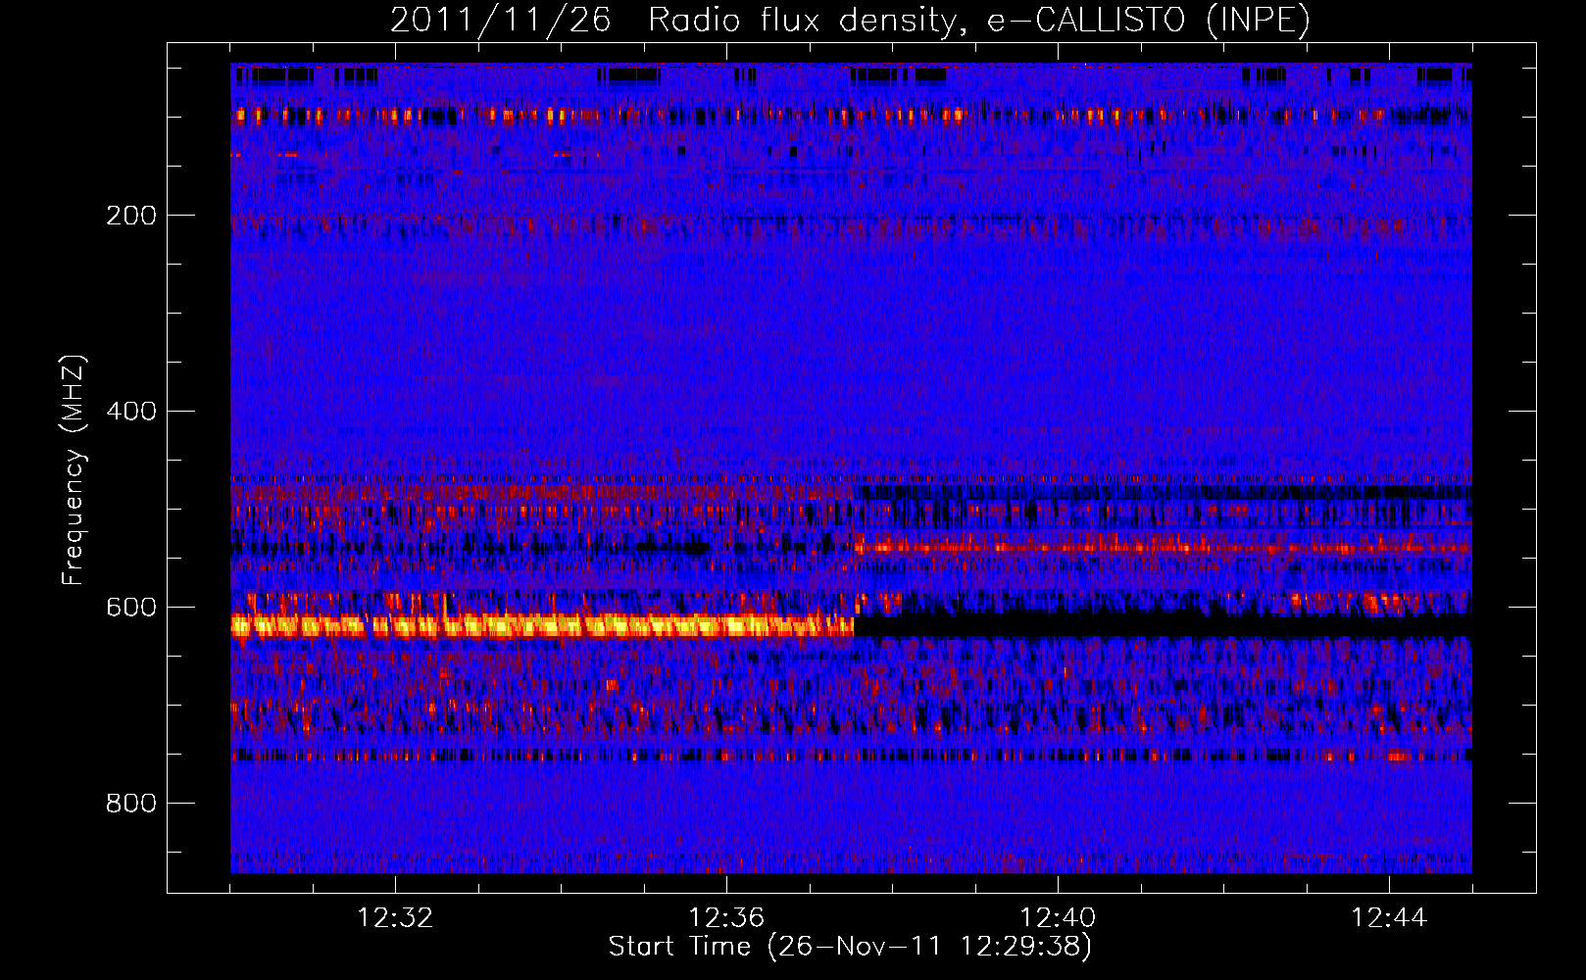Click the 'Frequency (MHZ)' axis label
Screen dimensions: 1586x980
(74, 470)
